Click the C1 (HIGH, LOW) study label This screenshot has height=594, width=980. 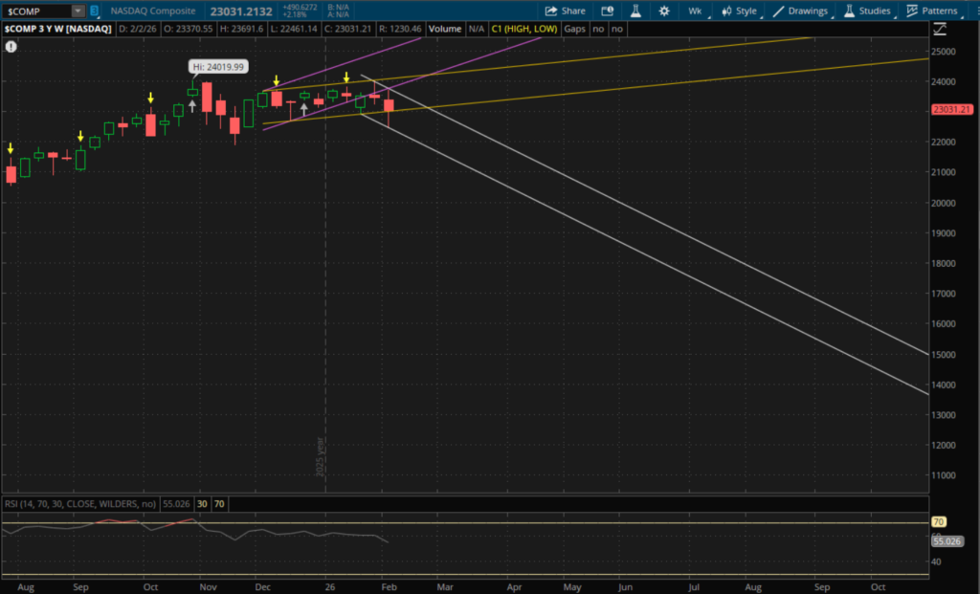click(x=523, y=29)
